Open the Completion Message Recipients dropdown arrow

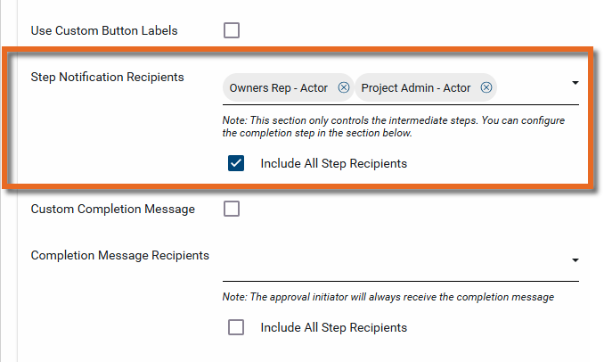[575, 260]
